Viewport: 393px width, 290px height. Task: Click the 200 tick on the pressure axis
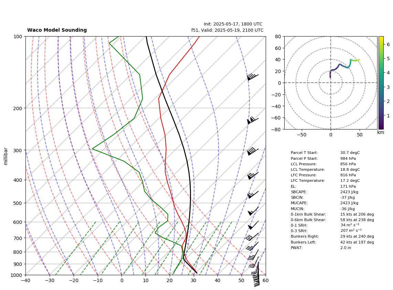coord(18,108)
